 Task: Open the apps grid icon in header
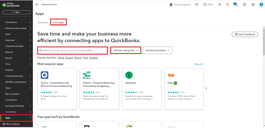coord(219,5)
